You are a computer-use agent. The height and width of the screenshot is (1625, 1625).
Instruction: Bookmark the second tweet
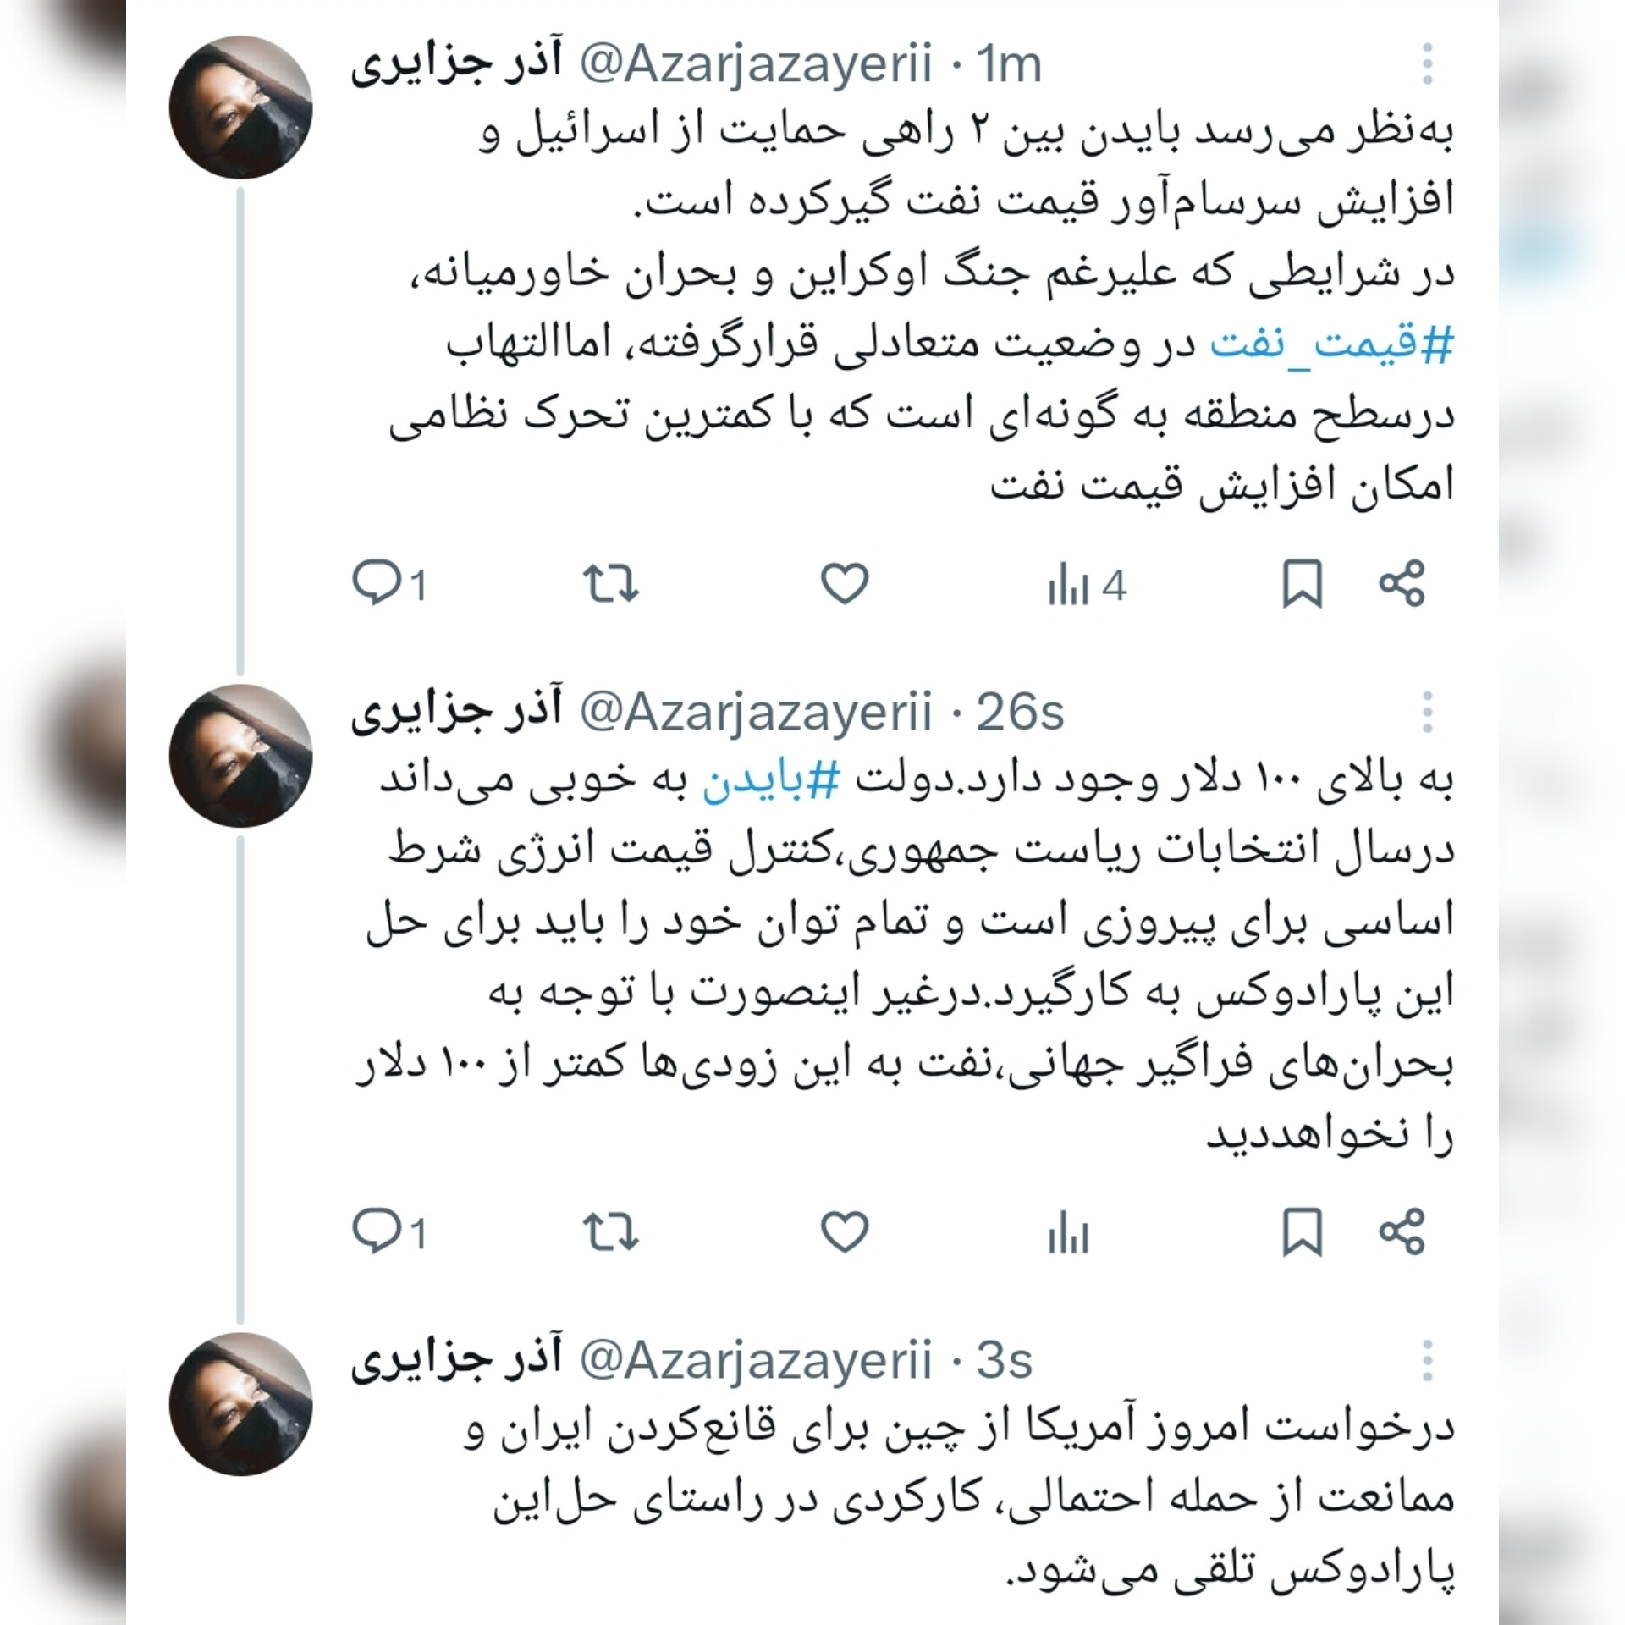pyautogui.click(x=1303, y=1232)
